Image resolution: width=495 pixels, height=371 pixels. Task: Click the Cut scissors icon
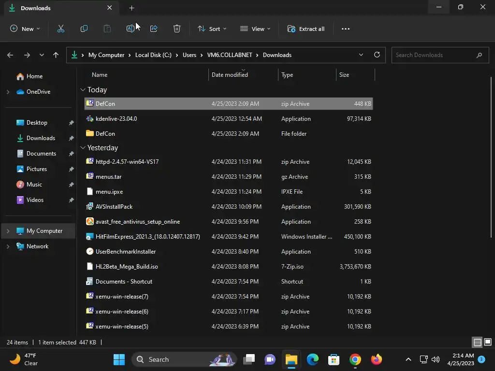click(x=60, y=29)
